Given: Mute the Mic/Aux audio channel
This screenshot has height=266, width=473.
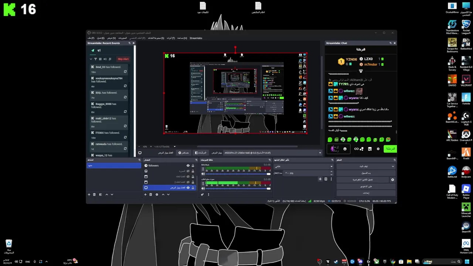Looking at the screenshot, I should [203, 174].
